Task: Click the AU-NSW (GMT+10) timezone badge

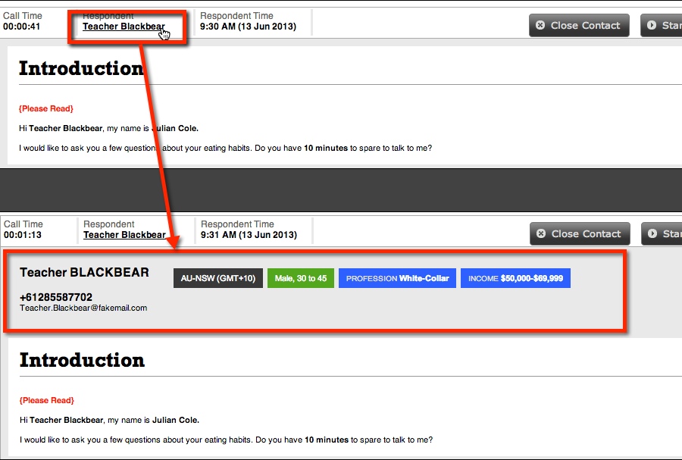Action: coord(218,278)
